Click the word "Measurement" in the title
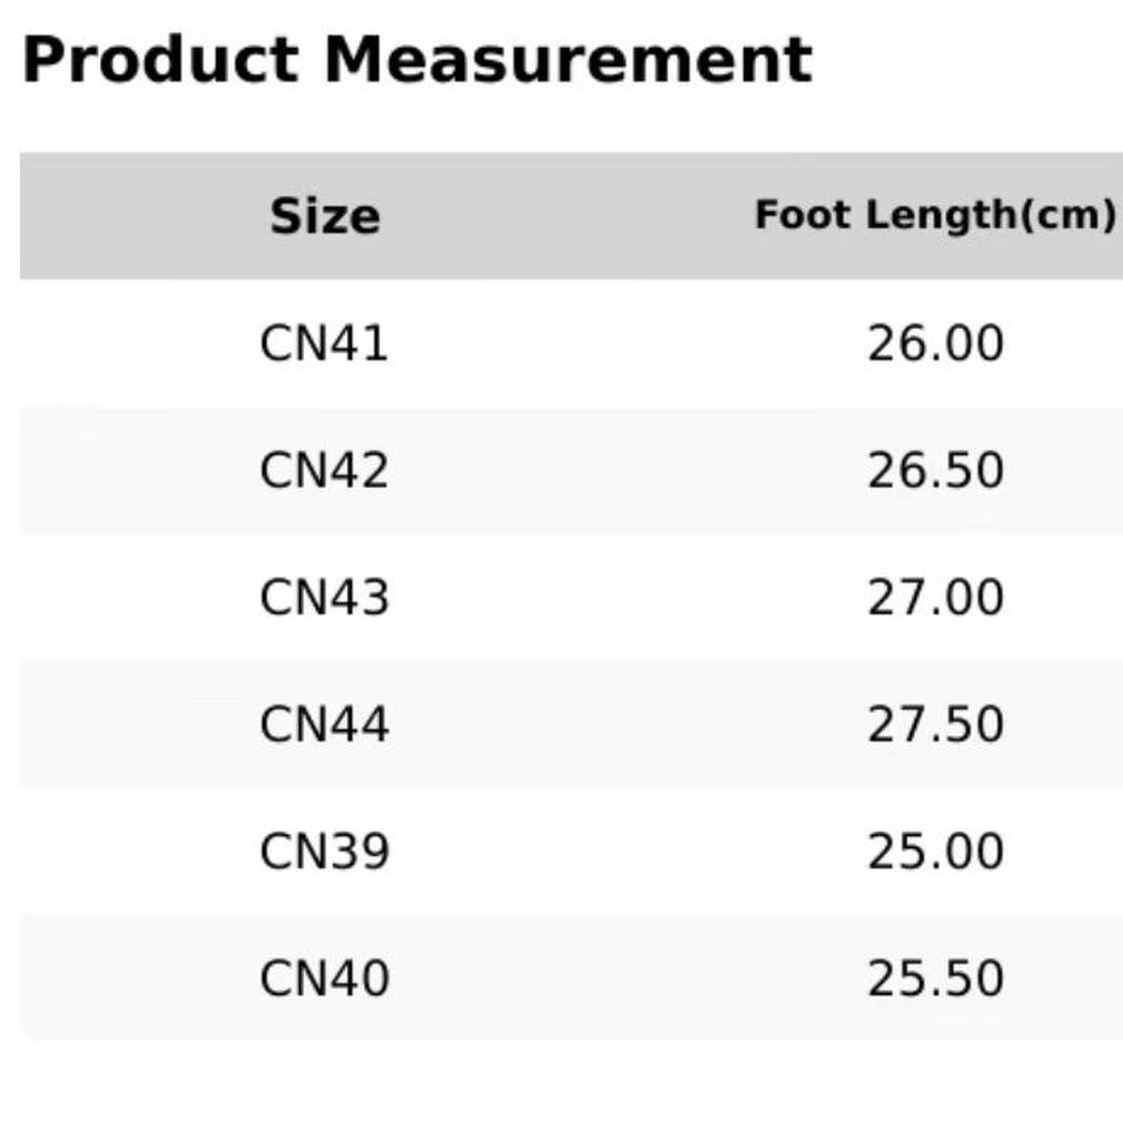Image resolution: width=1123 pixels, height=1123 pixels. [568, 61]
